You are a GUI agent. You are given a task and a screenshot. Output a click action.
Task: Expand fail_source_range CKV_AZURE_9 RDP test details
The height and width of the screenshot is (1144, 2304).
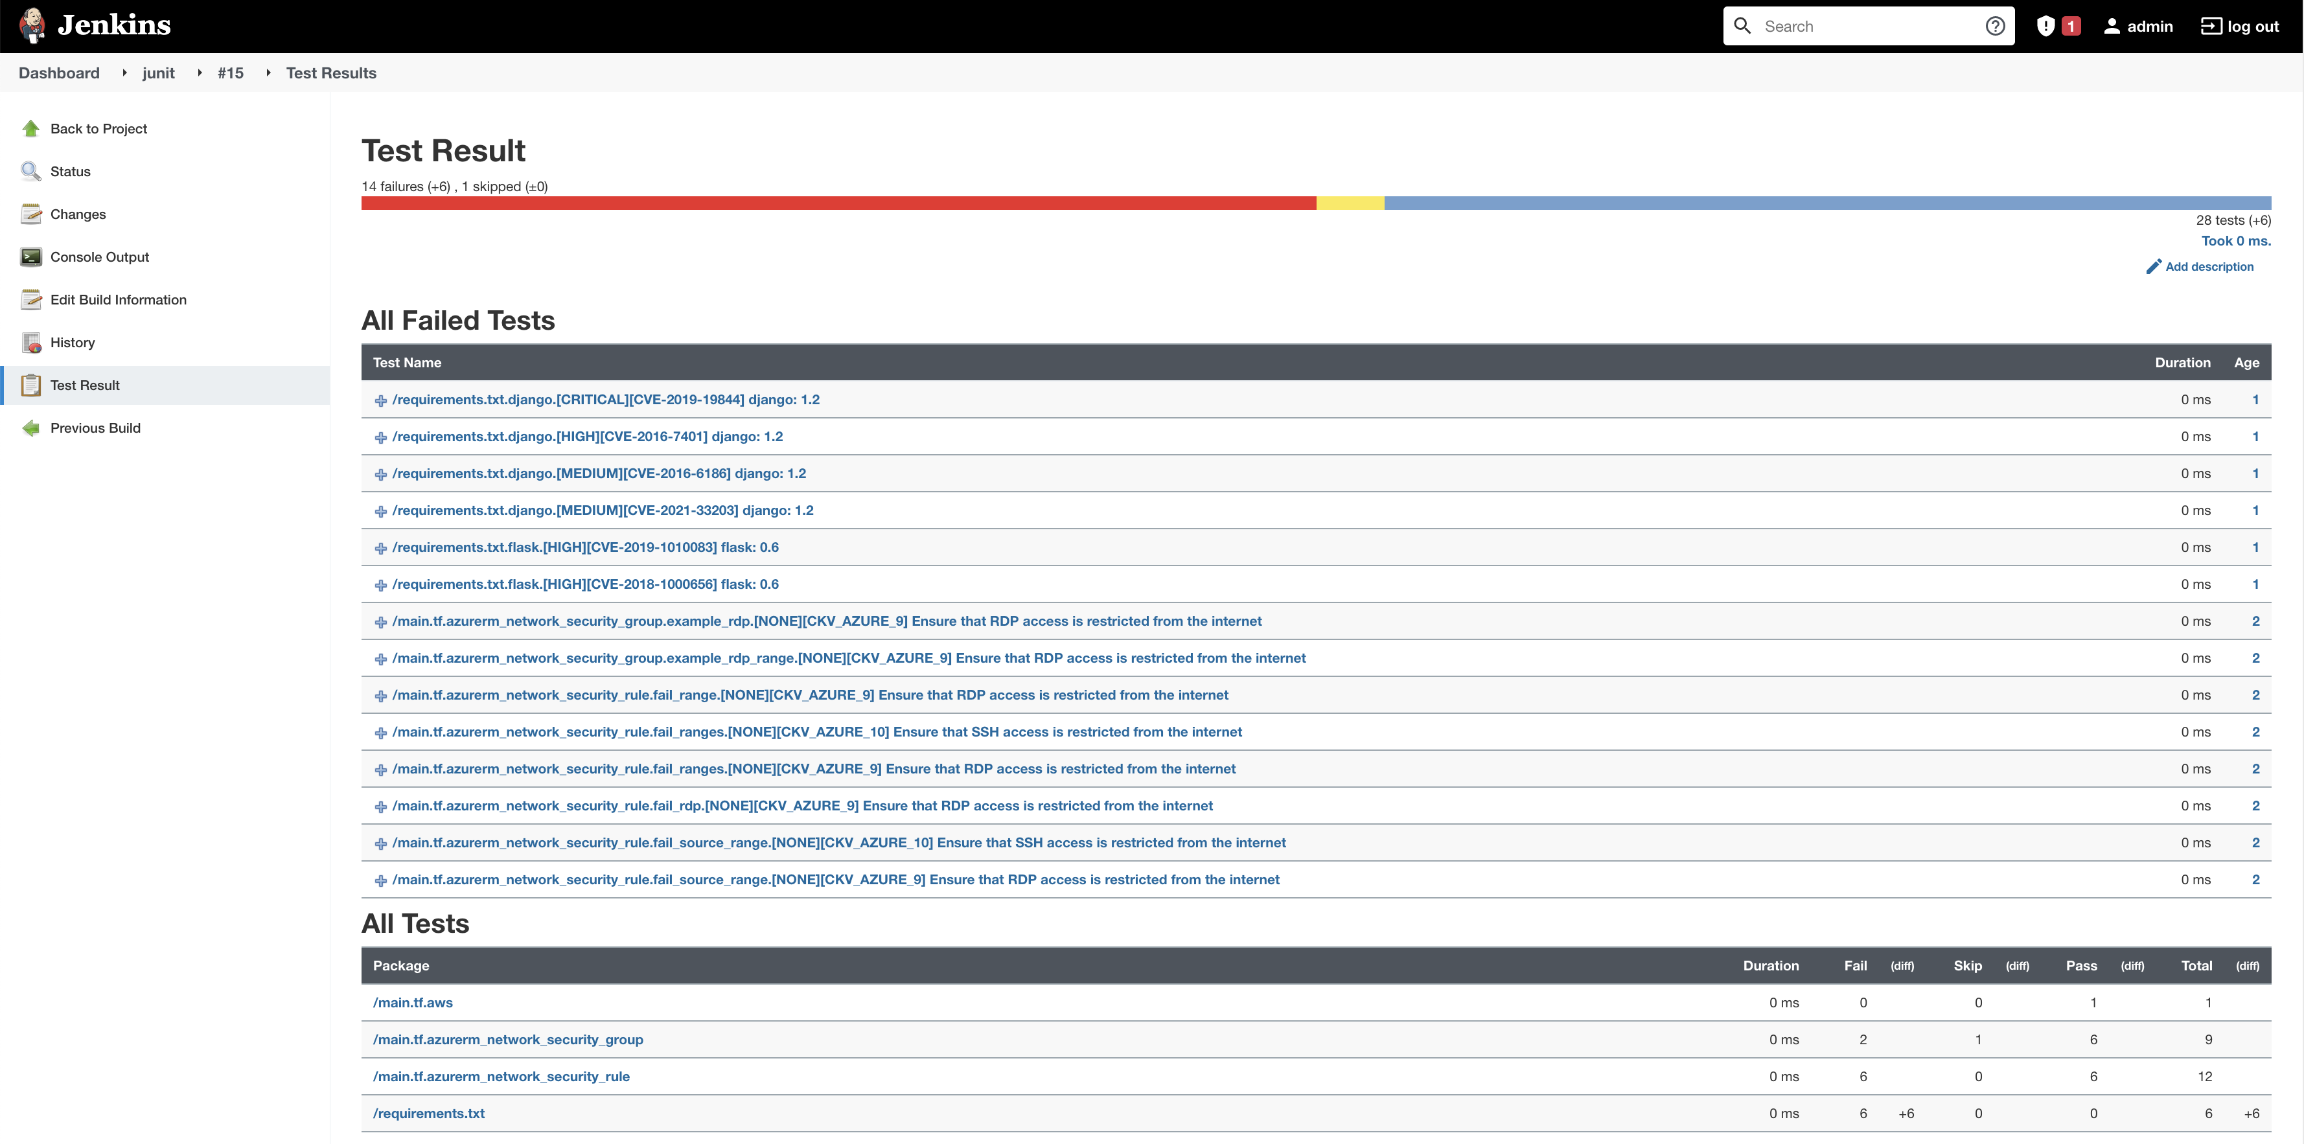(380, 880)
